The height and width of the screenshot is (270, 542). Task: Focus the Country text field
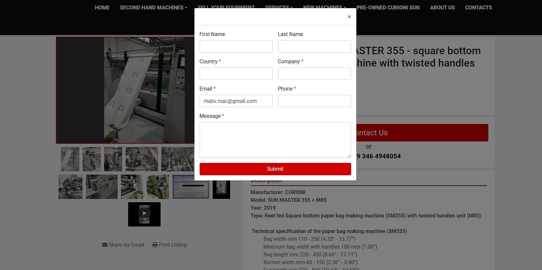pos(236,74)
